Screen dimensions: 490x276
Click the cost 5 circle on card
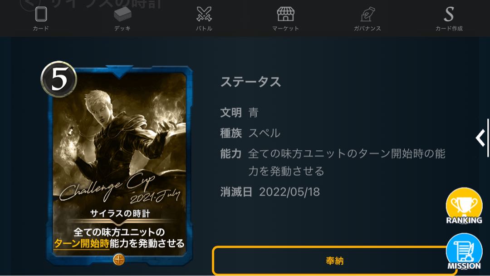[59, 79]
